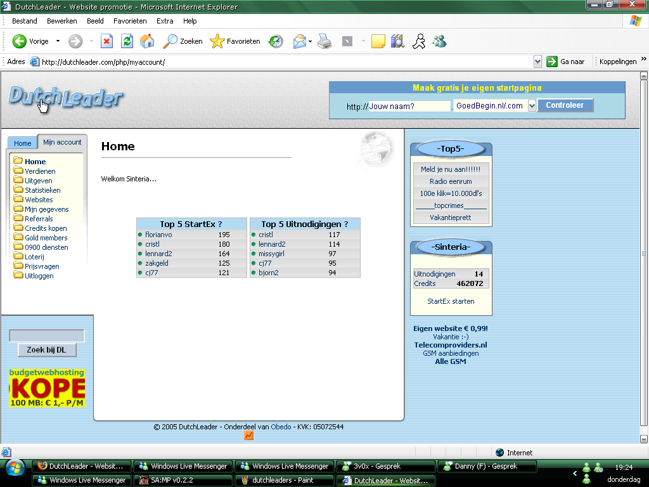Open the GoedBegin.nl/.com domain dropdown
The width and height of the screenshot is (649, 487).
[532, 106]
